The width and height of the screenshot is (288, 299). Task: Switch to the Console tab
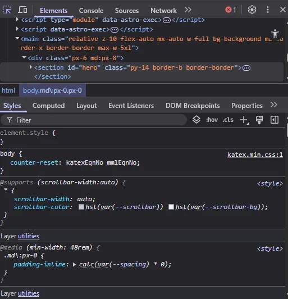coord(92,11)
